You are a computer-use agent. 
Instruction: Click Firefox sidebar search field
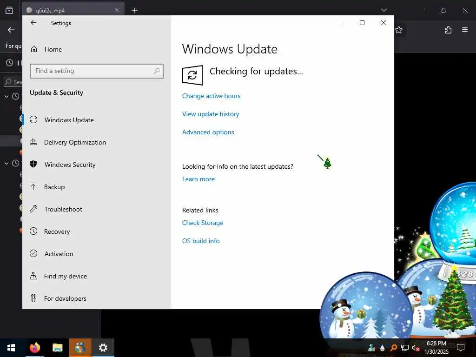pos(13,82)
